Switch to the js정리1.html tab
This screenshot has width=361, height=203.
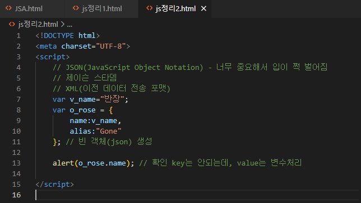coord(101,9)
